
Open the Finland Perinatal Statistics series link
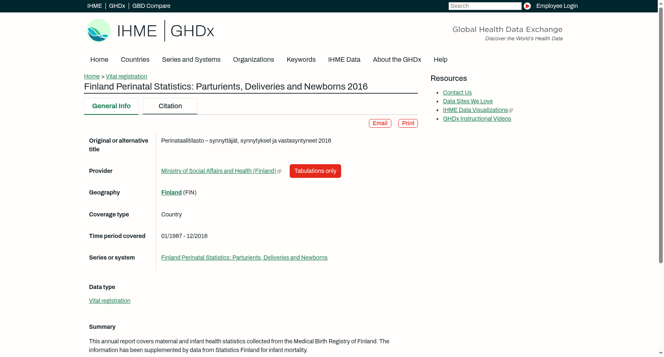(x=244, y=257)
